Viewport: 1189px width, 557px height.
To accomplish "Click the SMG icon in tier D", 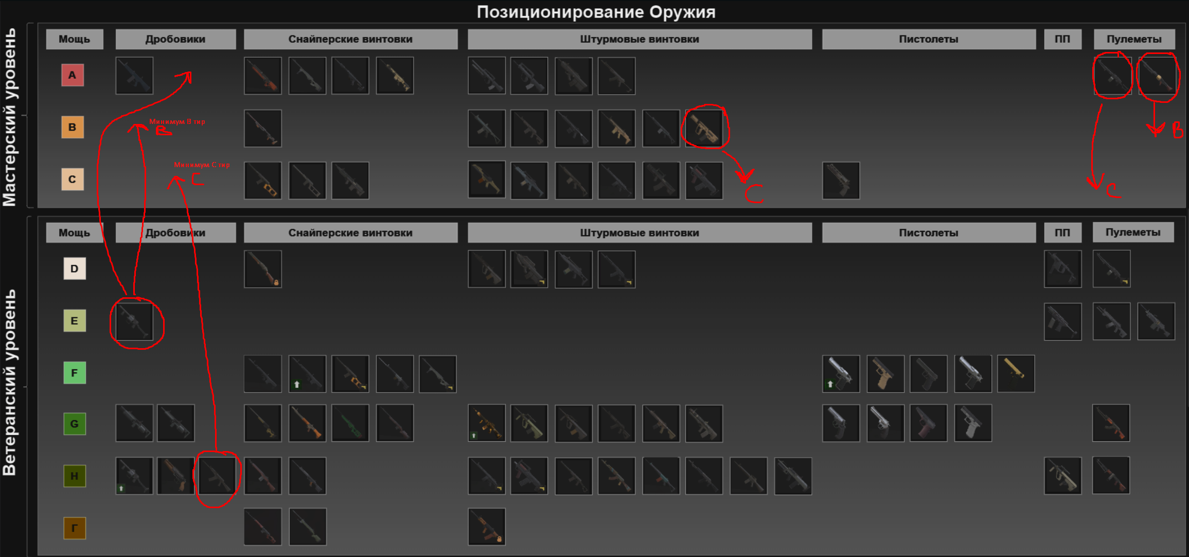I will pyautogui.click(x=1062, y=269).
